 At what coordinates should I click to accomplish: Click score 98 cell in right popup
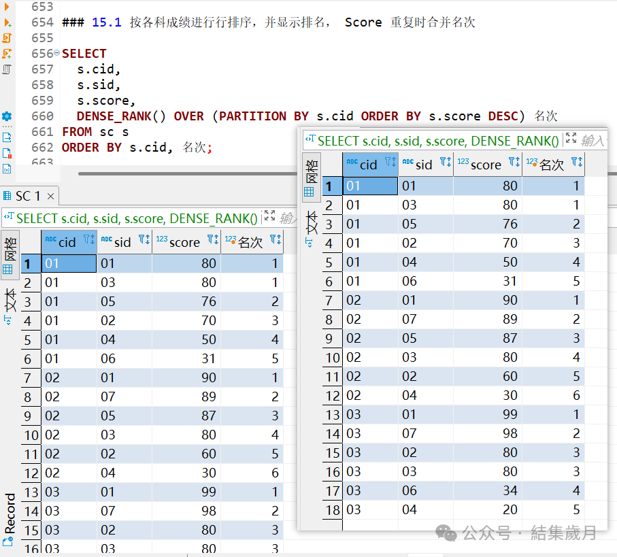pyautogui.click(x=488, y=433)
